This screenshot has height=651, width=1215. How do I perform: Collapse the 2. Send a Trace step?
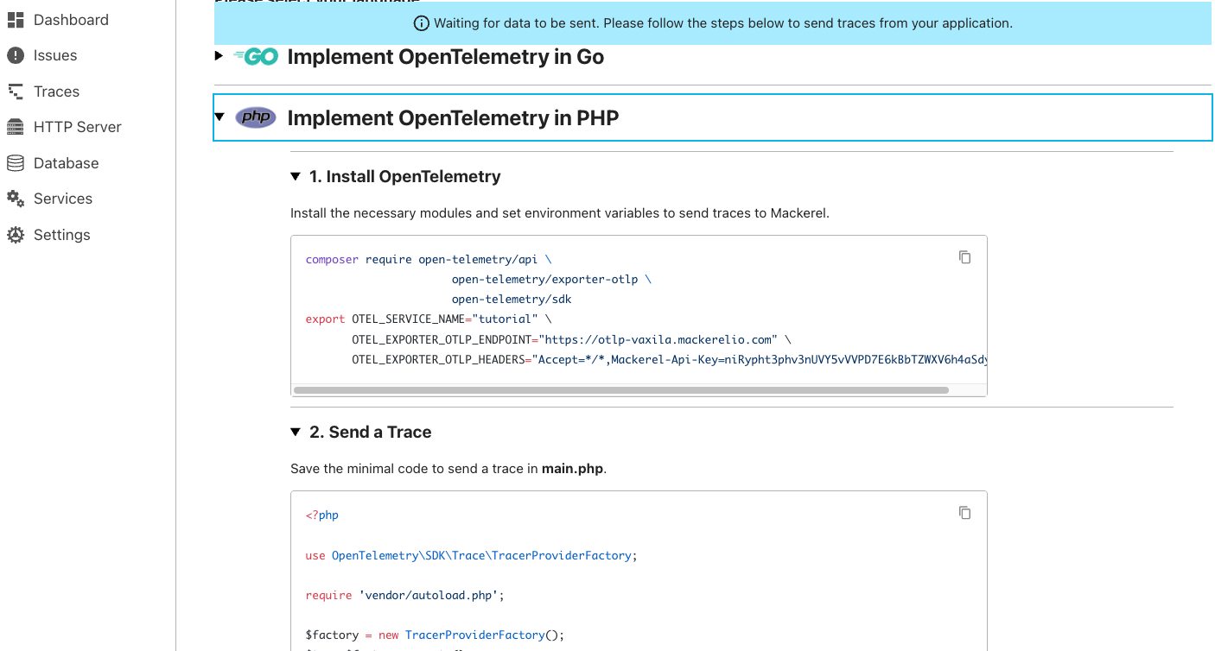pyautogui.click(x=296, y=433)
